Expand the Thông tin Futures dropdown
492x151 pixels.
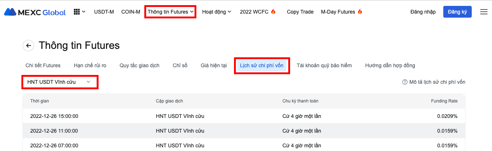pyautogui.click(x=171, y=12)
